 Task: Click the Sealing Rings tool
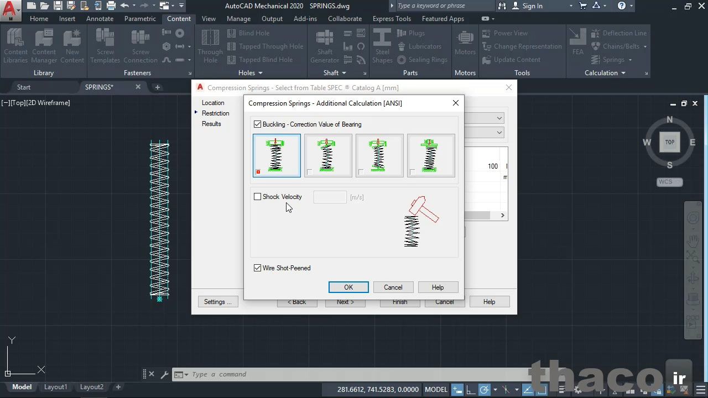pos(422,60)
